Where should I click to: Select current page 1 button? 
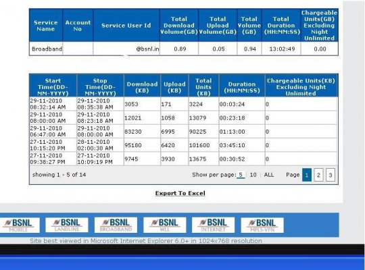(307, 175)
